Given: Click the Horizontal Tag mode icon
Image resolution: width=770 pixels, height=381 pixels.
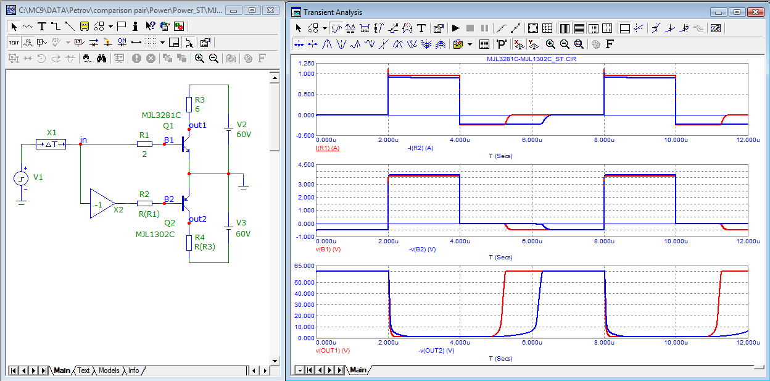Looking at the screenshot, I should tap(365, 28).
